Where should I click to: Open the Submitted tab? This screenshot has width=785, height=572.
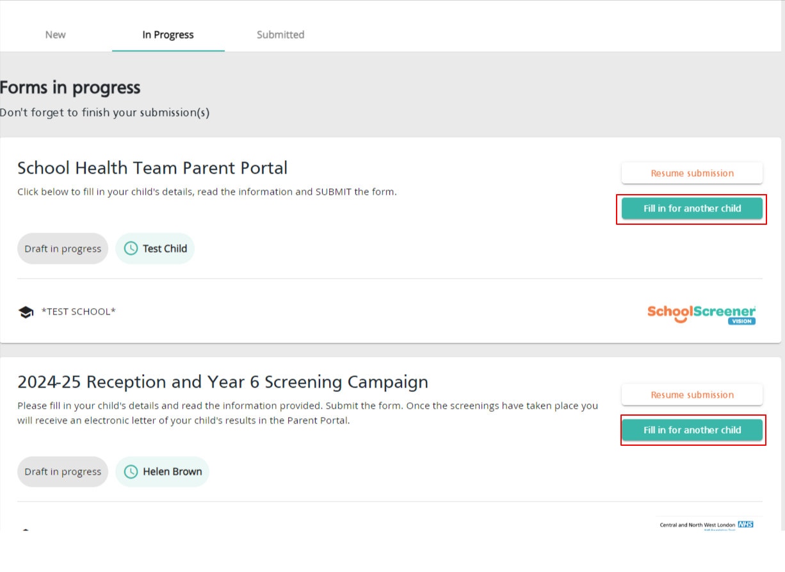(280, 35)
